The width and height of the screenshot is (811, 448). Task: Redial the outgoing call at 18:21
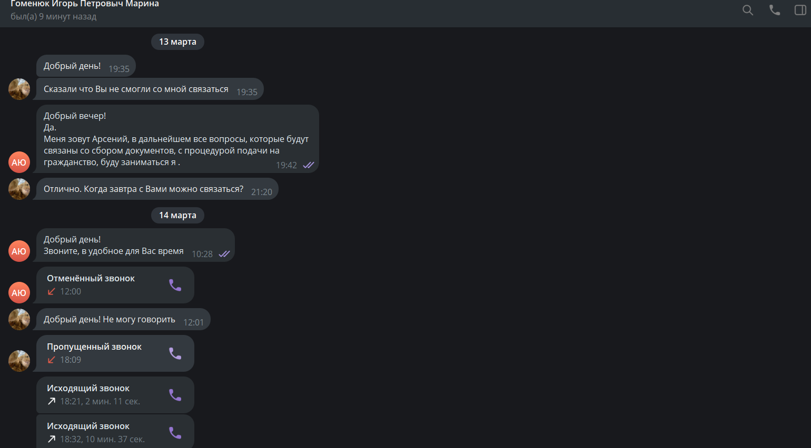[x=175, y=395]
